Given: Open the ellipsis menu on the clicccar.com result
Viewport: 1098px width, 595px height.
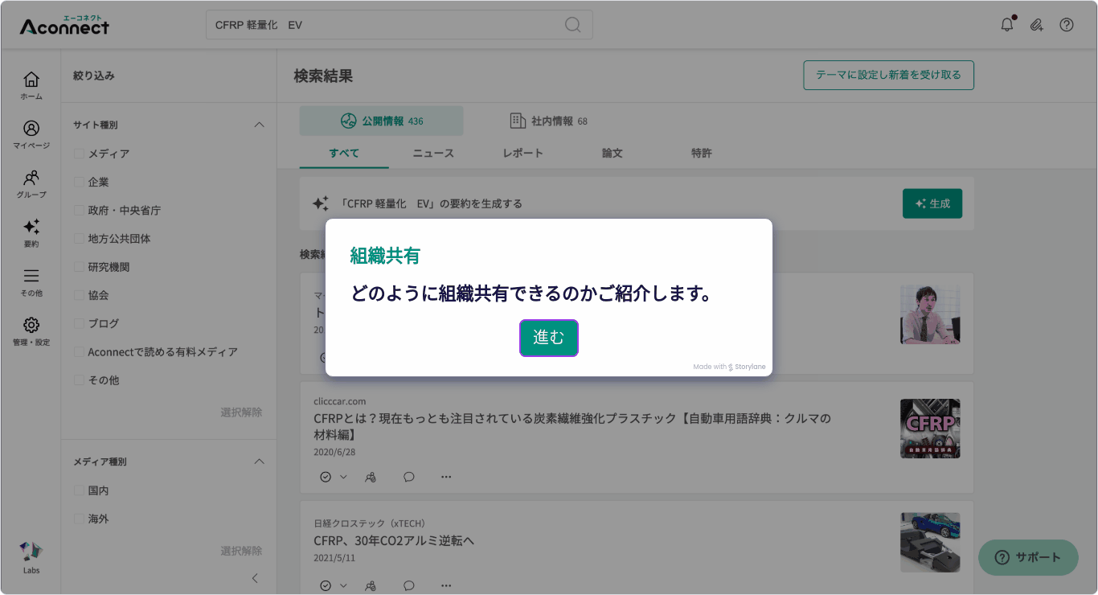Looking at the screenshot, I should tap(446, 477).
